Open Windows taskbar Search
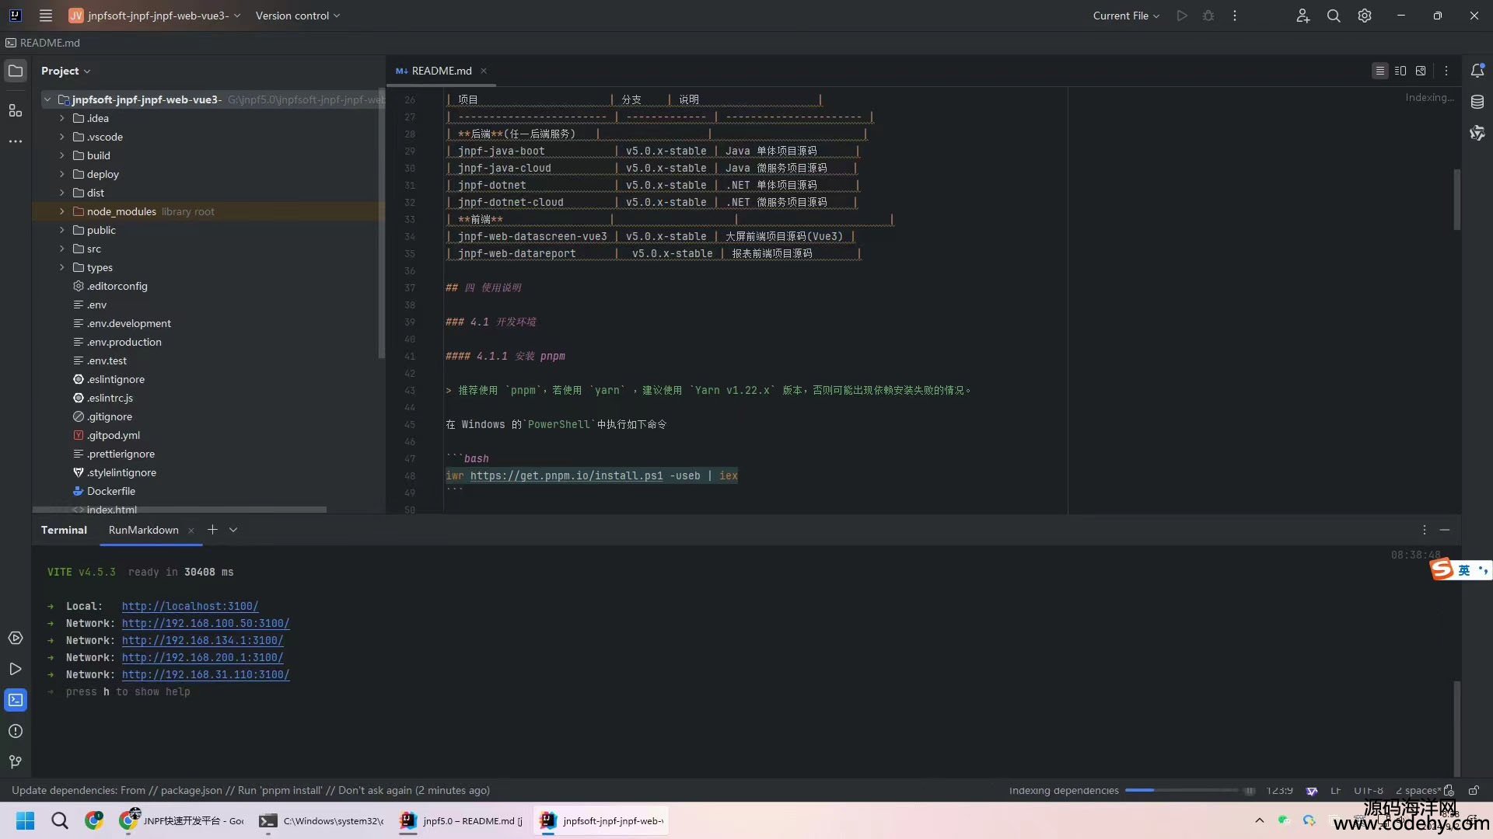 coord(60,820)
